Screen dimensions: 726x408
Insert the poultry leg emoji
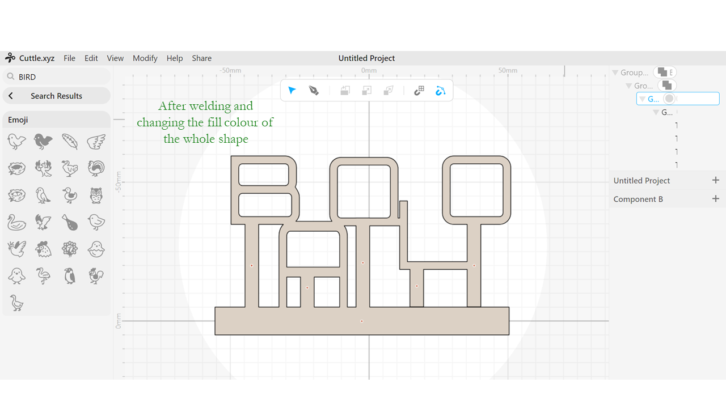click(x=70, y=222)
